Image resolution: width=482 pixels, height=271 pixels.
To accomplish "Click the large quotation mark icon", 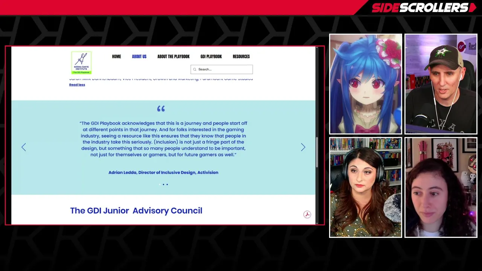I will pyautogui.click(x=161, y=109).
